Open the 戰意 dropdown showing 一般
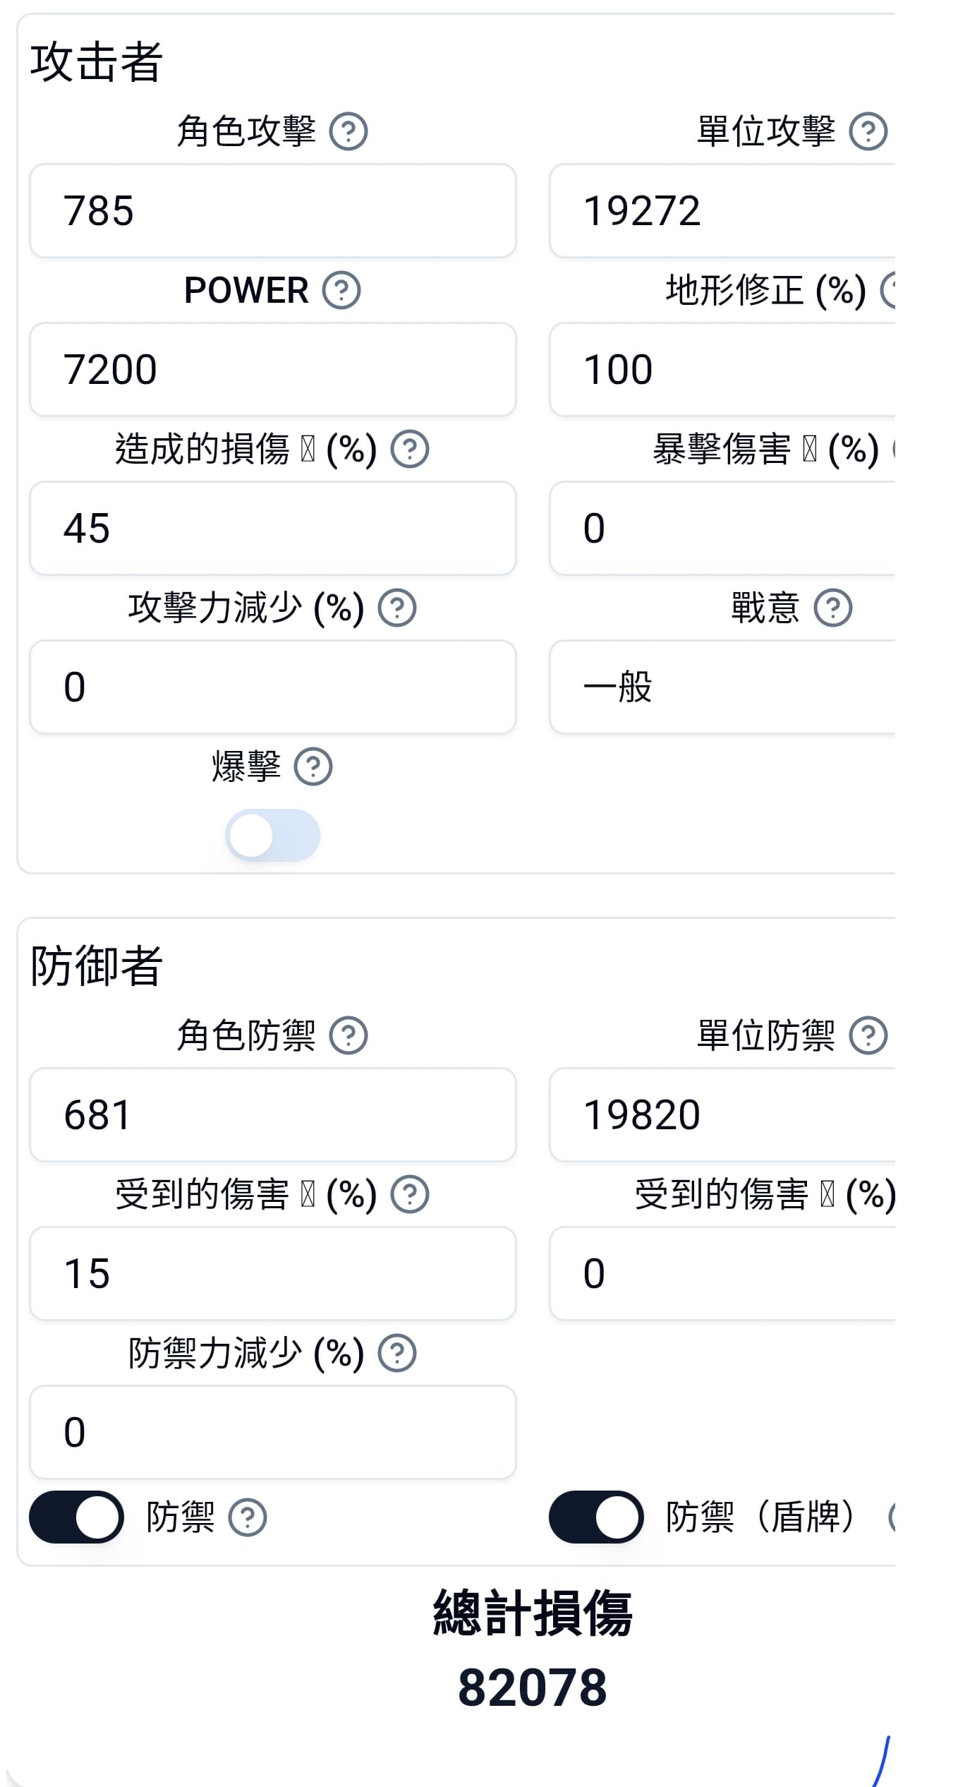Viewport: 958px width, 1787px height. coord(722,687)
